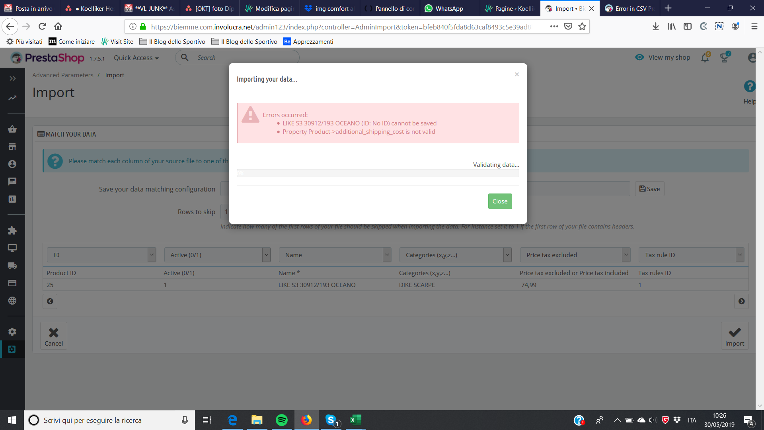The width and height of the screenshot is (764, 430).
Task: Open the Customers person icon in sidebar
Action: 12,164
